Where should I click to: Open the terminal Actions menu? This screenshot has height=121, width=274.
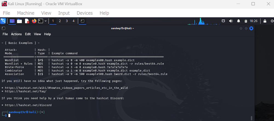tap(16, 34)
